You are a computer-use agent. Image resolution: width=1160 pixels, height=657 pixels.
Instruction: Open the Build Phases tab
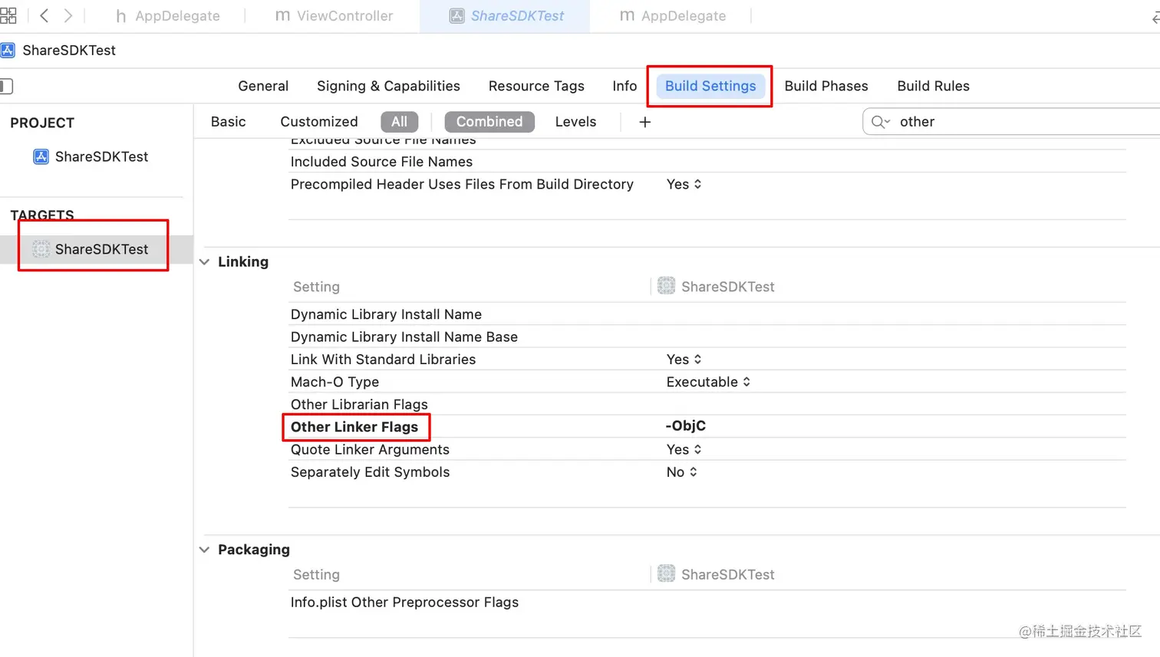pyautogui.click(x=826, y=86)
